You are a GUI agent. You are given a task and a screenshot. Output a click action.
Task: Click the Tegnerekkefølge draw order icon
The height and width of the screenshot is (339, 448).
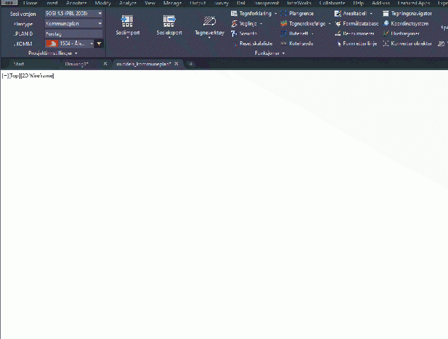[284, 24]
